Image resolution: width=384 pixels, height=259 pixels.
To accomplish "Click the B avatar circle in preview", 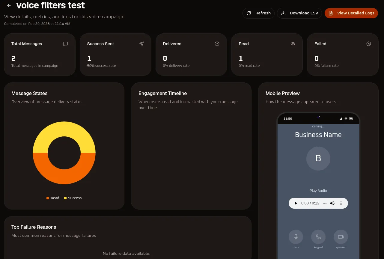I will (x=318, y=159).
